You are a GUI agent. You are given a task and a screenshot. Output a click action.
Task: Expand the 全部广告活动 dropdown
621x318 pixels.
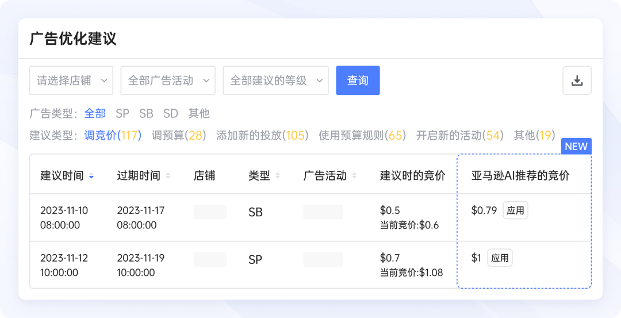[x=168, y=81]
